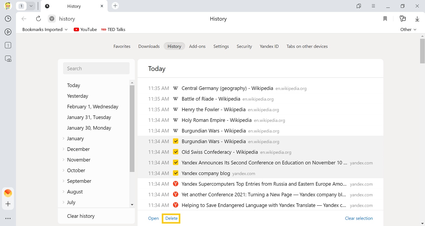Bookmark this page with the bookmark icon

coord(385,19)
